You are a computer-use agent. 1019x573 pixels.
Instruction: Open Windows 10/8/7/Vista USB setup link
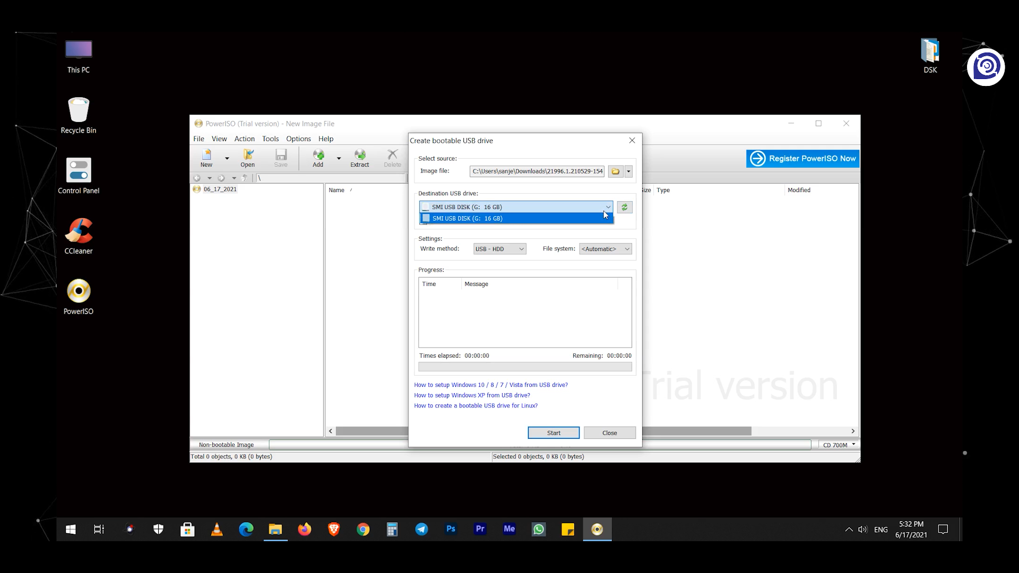[491, 385]
